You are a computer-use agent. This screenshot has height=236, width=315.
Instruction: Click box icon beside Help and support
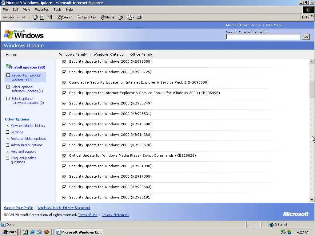click(7, 151)
